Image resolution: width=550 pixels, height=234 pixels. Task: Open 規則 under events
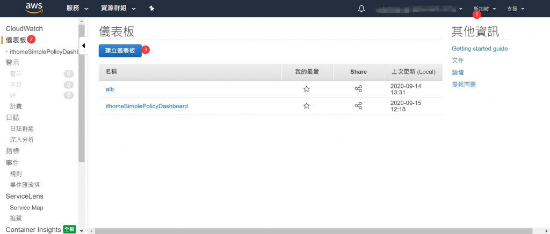(x=16, y=174)
